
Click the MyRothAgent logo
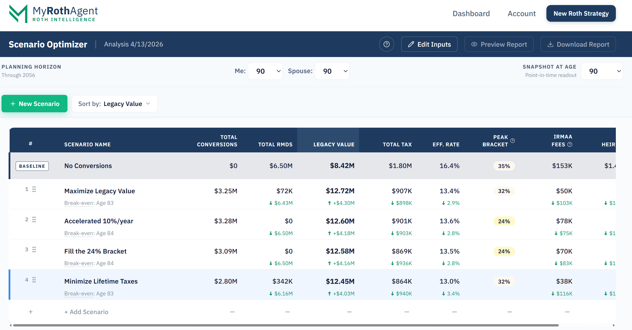[x=53, y=14]
